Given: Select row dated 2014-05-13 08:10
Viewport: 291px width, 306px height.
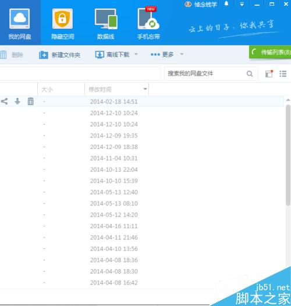Looking at the screenshot, I should [142, 204].
